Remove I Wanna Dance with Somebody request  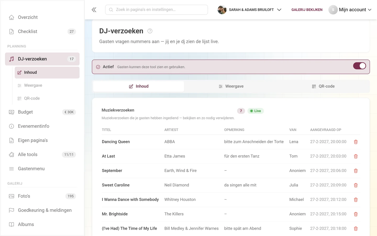tap(356, 200)
